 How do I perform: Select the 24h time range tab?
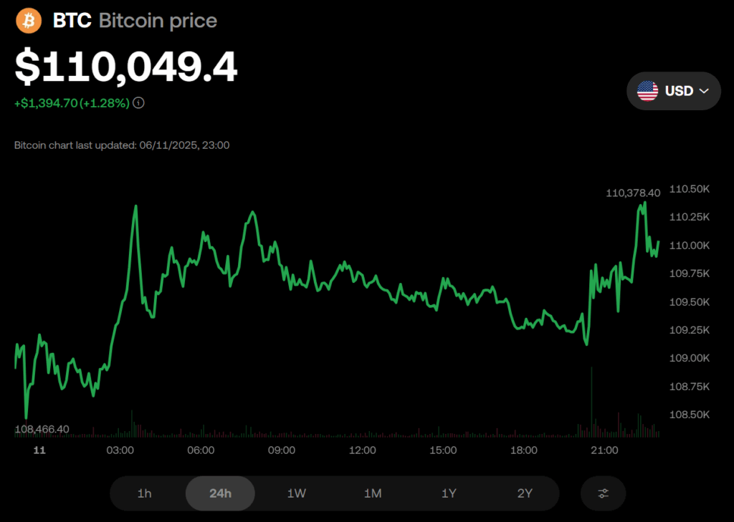pyautogui.click(x=221, y=493)
